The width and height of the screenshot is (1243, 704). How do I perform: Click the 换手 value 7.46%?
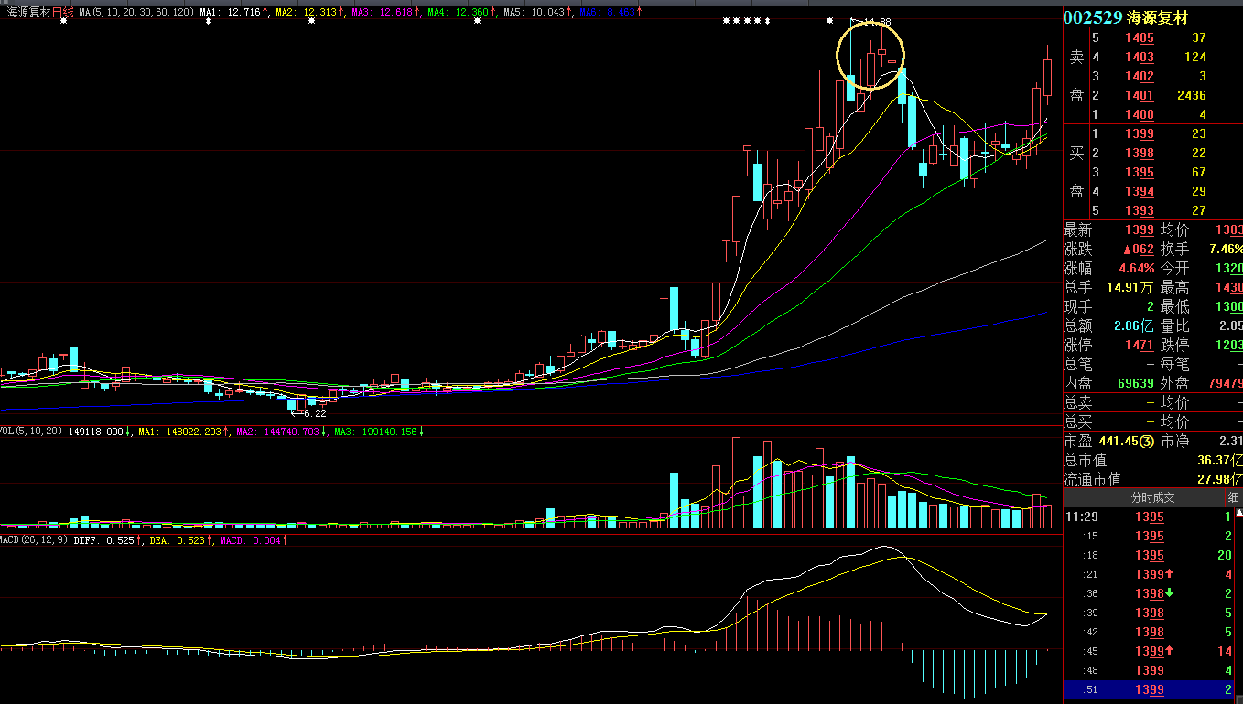1227,250
